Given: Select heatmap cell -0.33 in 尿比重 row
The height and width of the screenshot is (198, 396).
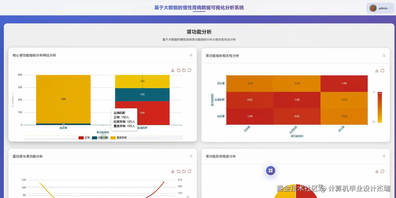Looking at the screenshot, I should (297, 83).
